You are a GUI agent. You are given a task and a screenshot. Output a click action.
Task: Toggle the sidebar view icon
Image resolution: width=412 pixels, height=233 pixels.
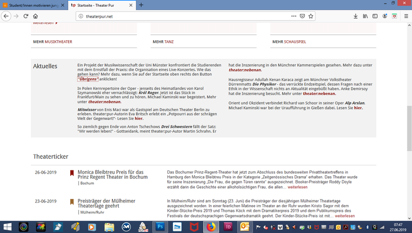pyautogui.click(x=375, y=16)
